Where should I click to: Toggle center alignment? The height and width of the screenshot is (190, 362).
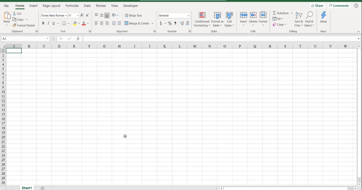click(x=101, y=23)
